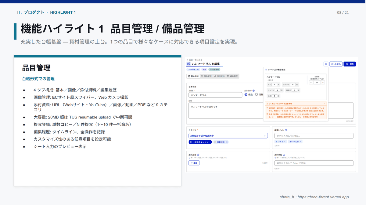The image size is (366, 205).
Task: Click the タグを入力して Enter input field
Action: 314,136
